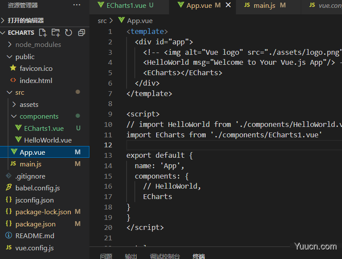Close the App.vue editor tab
This screenshot has height=259, width=342.
[228, 5]
